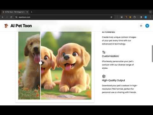Click the AI Pet Toon site title
Viewport: 153px width, 115px height.
(x=21, y=26)
